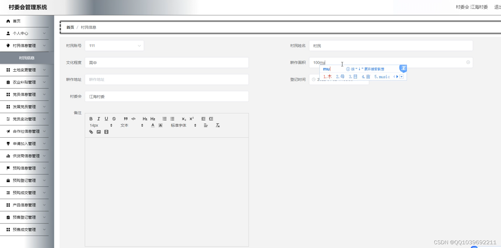
Task: Focus the empty 耕作地址 input field
Action: (167, 80)
